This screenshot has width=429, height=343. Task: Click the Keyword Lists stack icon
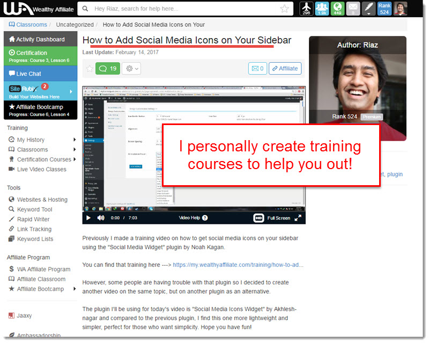pyautogui.click(x=11, y=239)
